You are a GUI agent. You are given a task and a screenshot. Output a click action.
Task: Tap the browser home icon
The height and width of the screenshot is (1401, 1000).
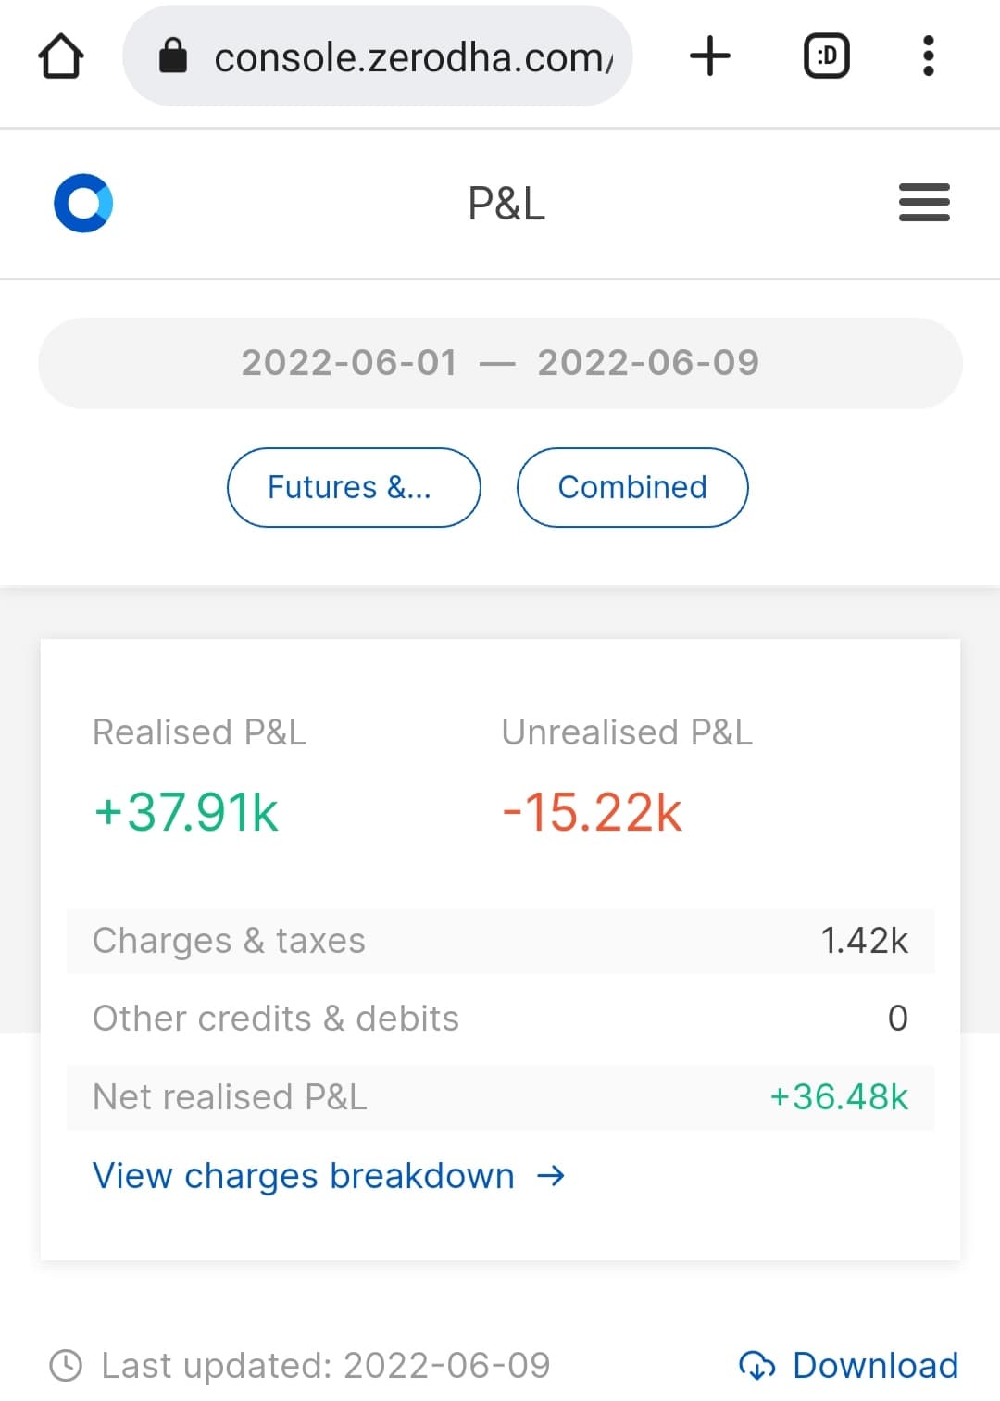click(61, 56)
